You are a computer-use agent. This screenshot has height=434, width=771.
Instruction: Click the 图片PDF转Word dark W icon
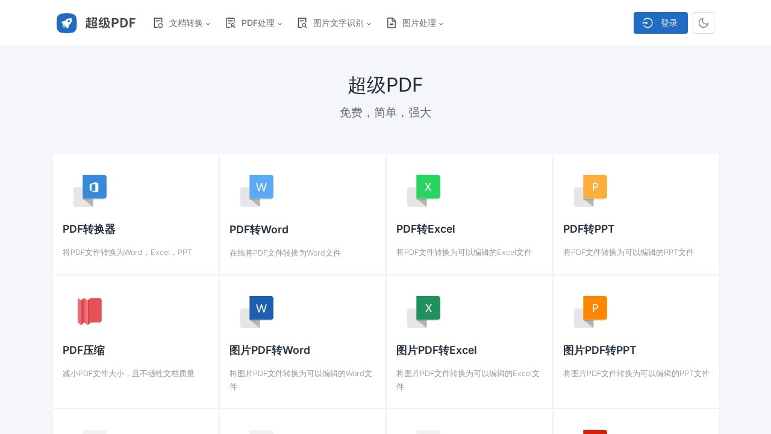pyautogui.click(x=261, y=308)
